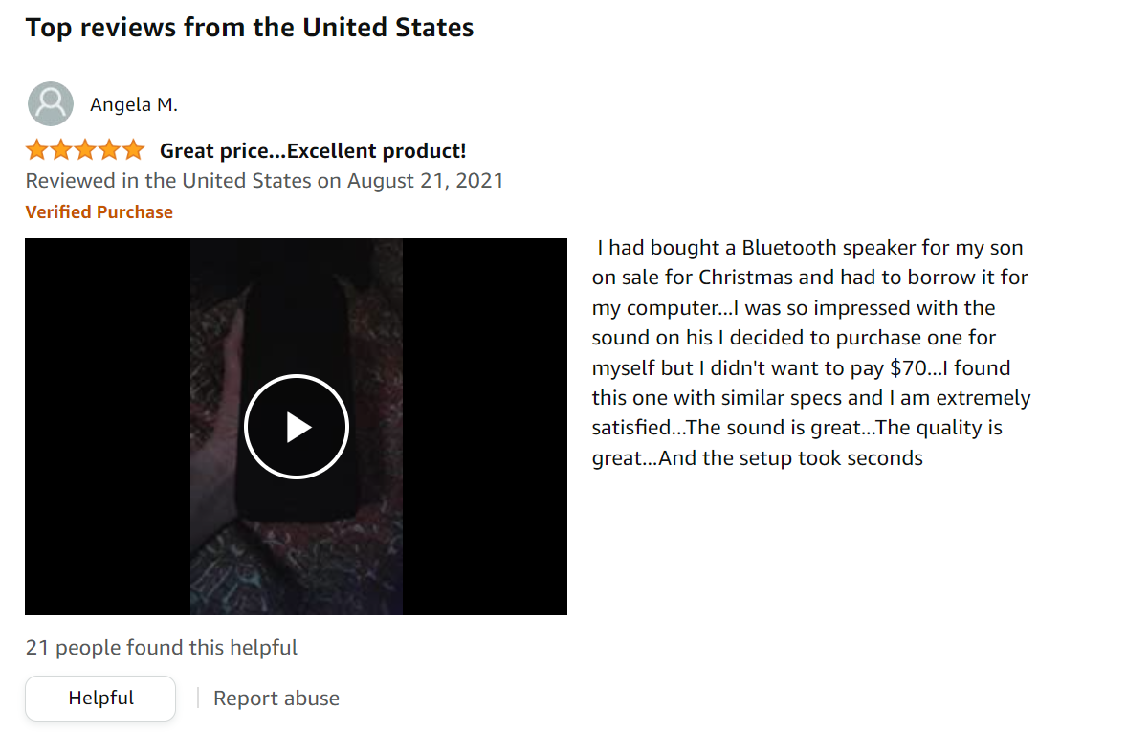Screen dimensions: 1127x755
Task: Click 'And the setup took seconds' sentence
Action: 790,458
